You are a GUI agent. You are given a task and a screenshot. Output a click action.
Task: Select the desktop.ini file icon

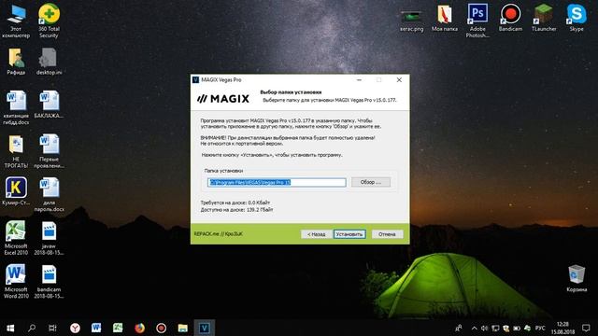pos(49,61)
